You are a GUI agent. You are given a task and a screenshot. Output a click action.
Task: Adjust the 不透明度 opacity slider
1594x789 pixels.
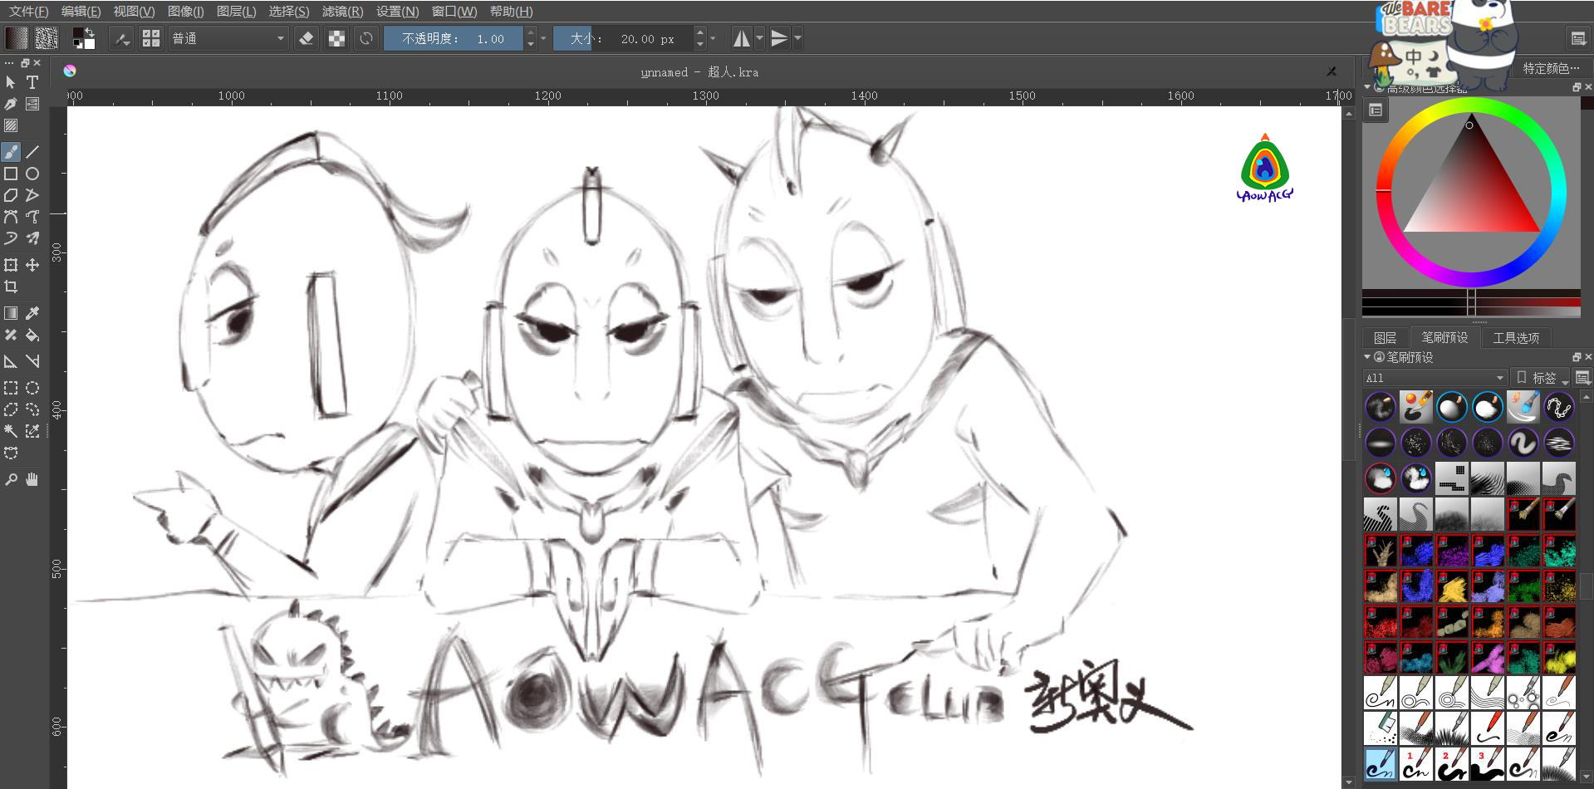tap(454, 38)
